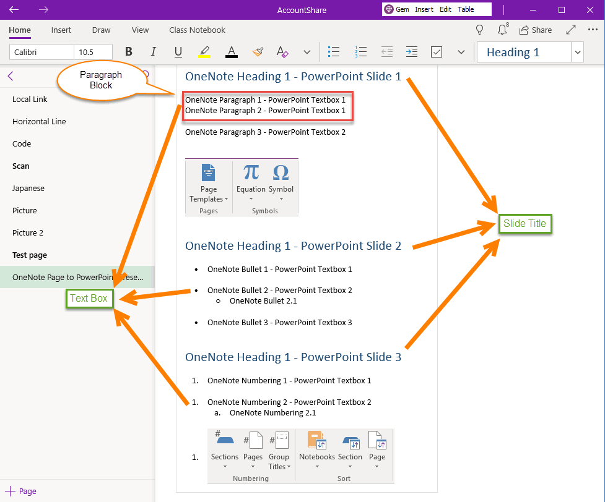Click the OneNote Paragraph 3 line
605x502 pixels.
tap(265, 132)
